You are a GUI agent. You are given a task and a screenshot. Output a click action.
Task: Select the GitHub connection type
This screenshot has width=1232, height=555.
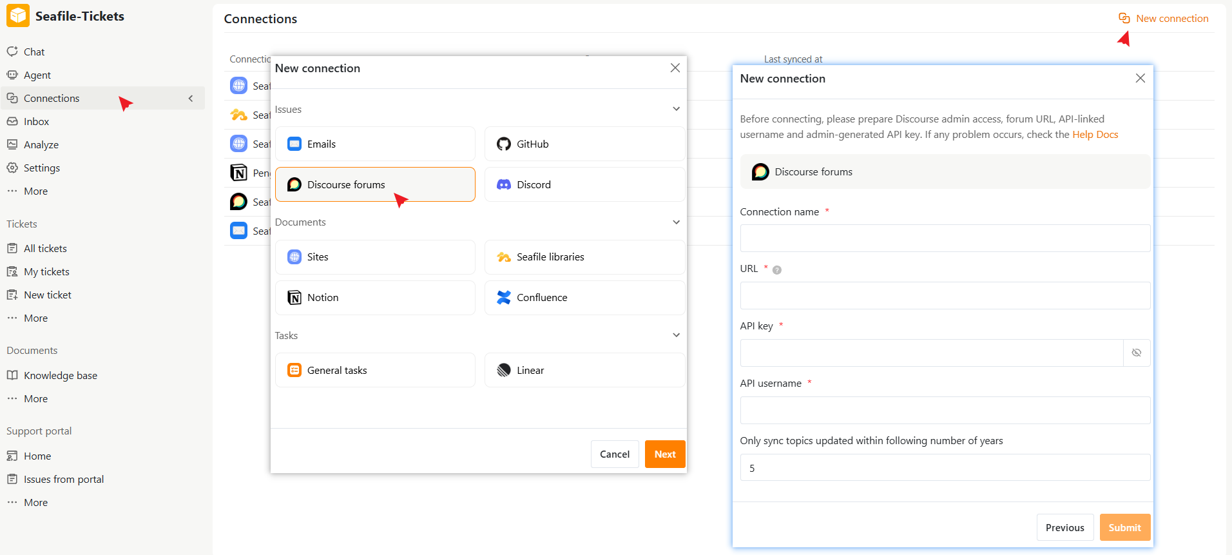[584, 144]
